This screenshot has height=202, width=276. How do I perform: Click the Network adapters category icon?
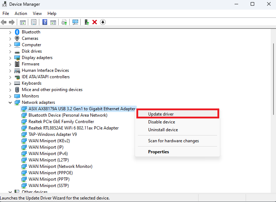pyautogui.click(x=17, y=102)
